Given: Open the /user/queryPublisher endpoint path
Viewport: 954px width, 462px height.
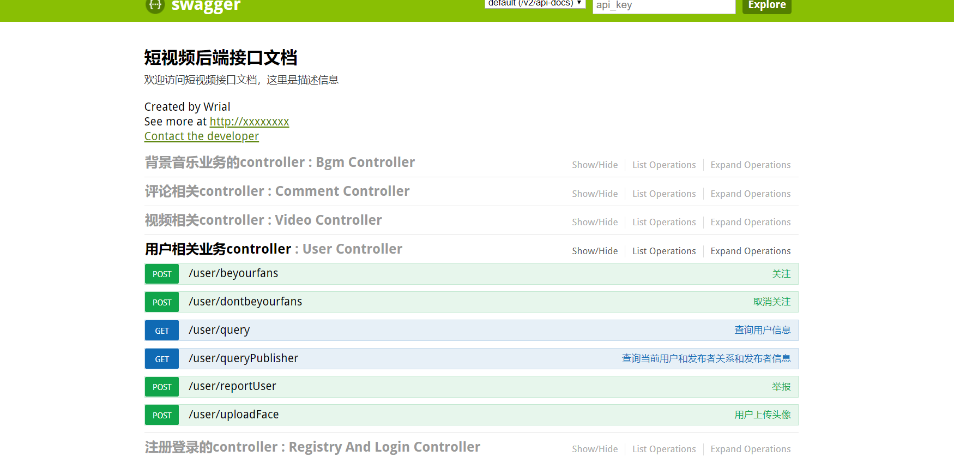Looking at the screenshot, I should click(243, 358).
